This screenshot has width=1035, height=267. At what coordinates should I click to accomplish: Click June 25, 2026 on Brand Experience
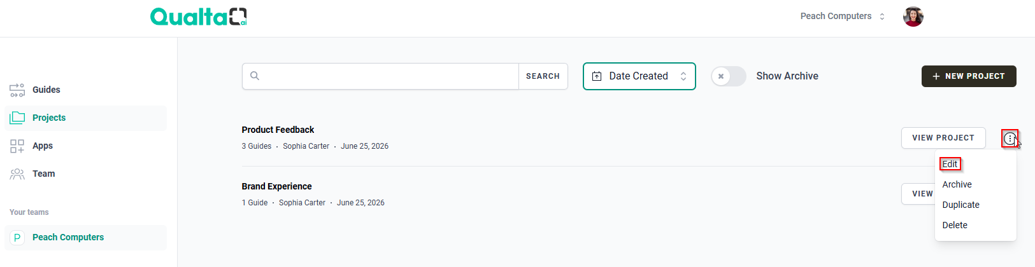pyautogui.click(x=360, y=203)
